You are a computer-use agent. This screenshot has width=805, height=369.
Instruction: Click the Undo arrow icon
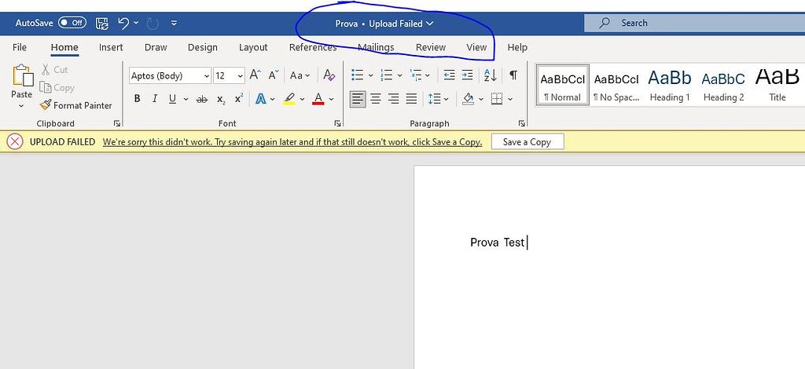point(123,23)
